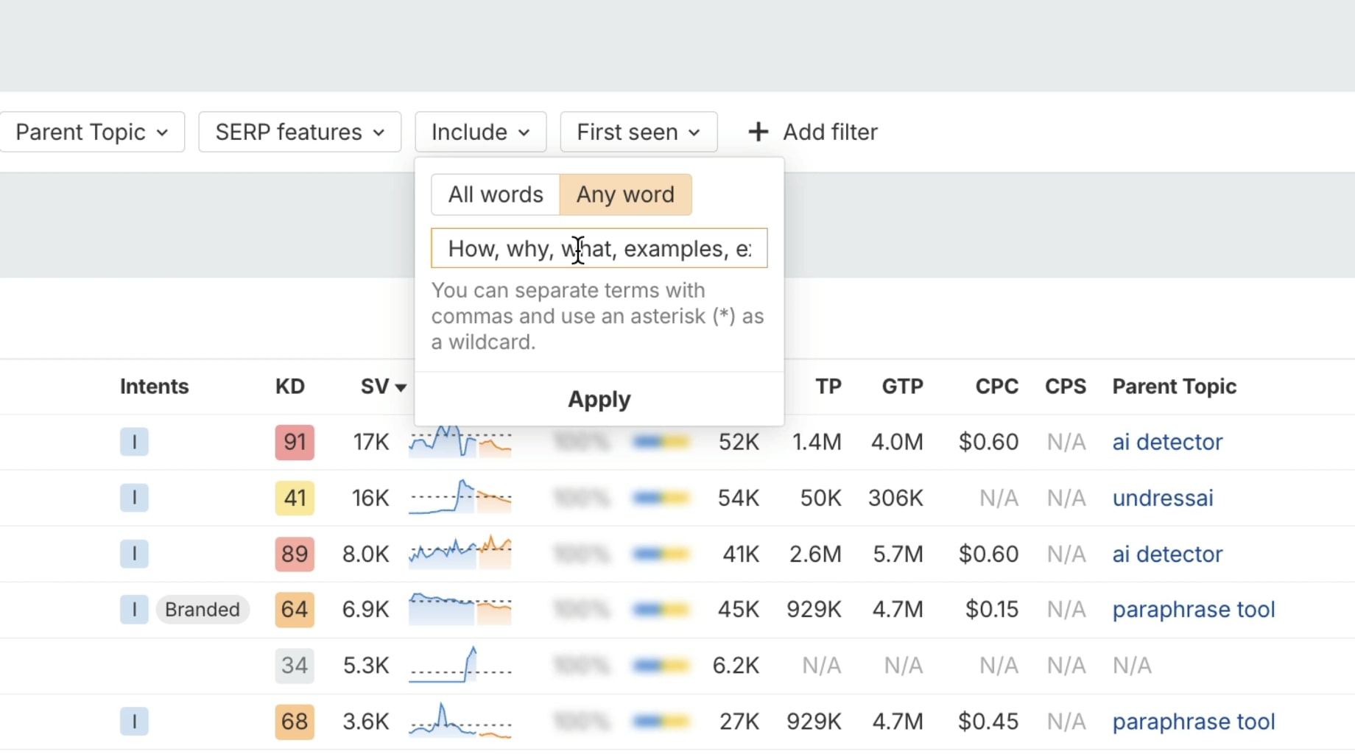Open the ai detector parent topic link
1355x754 pixels.
click(x=1166, y=442)
